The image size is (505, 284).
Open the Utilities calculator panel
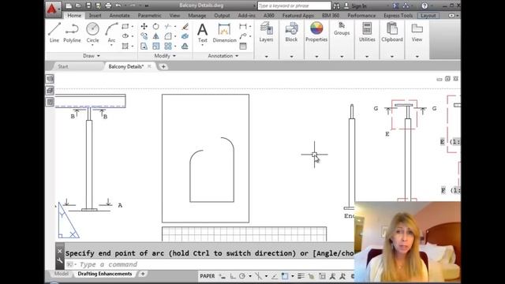pyautogui.click(x=367, y=32)
